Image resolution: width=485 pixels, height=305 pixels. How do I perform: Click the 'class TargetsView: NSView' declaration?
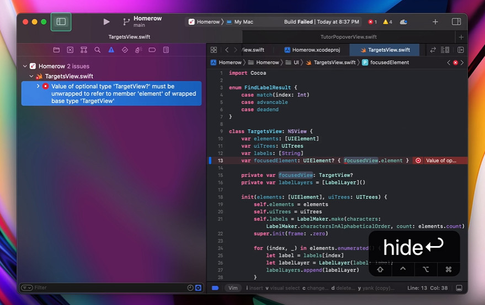pyautogui.click(x=271, y=131)
